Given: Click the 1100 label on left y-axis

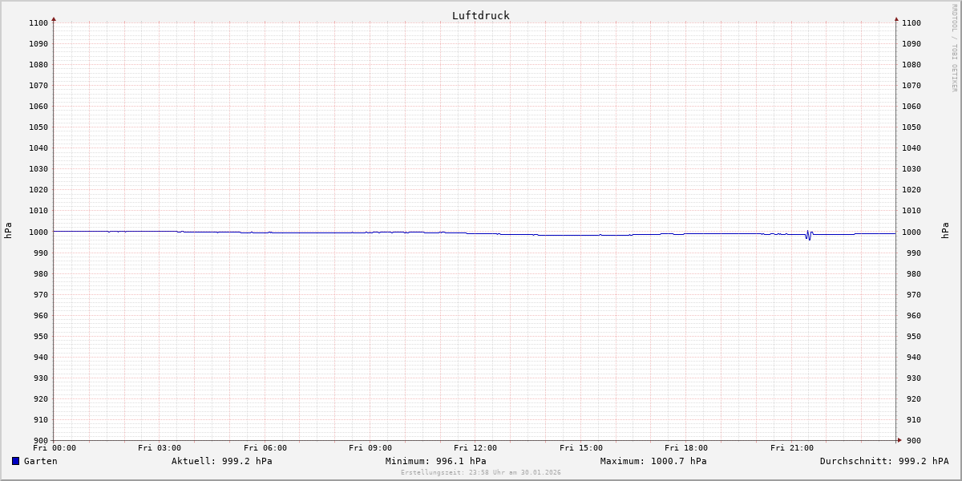Looking at the screenshot, I should click(38, 23).
